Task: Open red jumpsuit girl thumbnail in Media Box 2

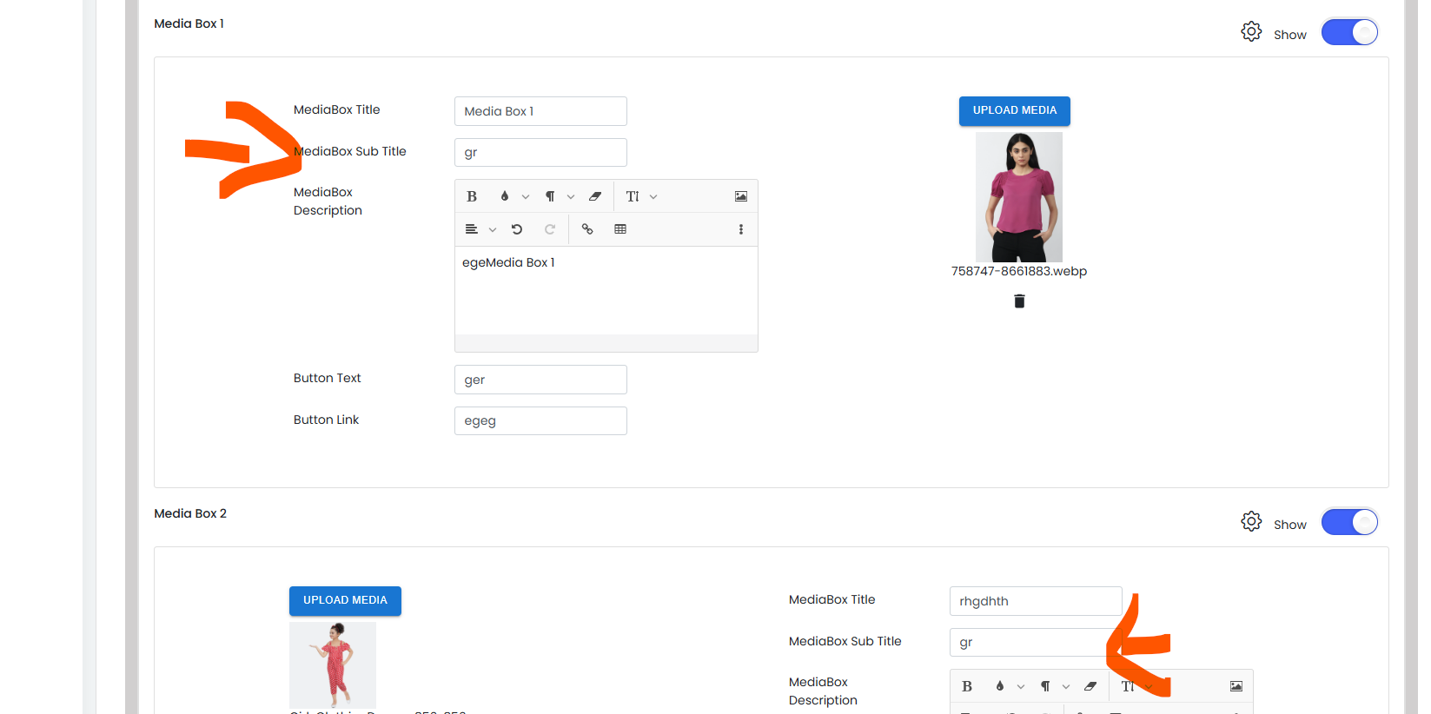Action: (333, 665)
